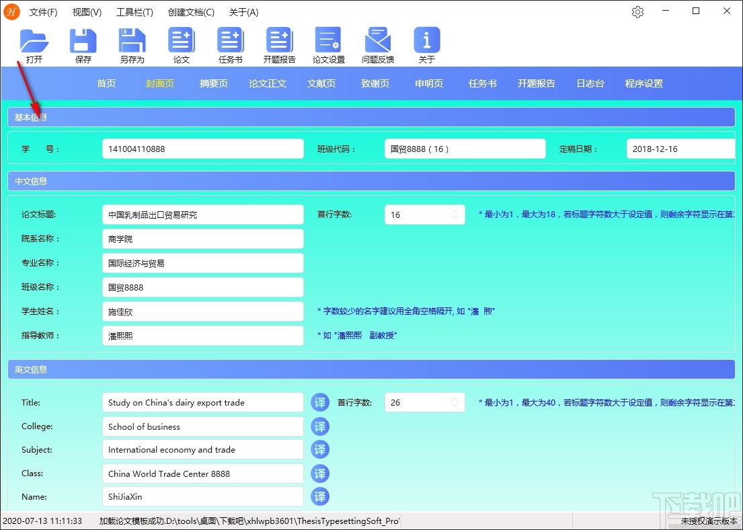Open the 工具栏(T) menu

pyautogui.click(x=134, y=12)
